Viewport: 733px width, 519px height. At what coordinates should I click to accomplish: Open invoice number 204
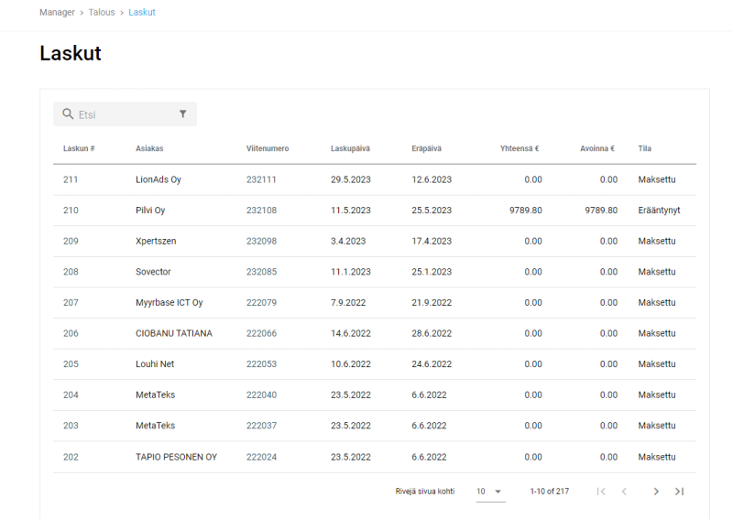click(x=71, y=395)
